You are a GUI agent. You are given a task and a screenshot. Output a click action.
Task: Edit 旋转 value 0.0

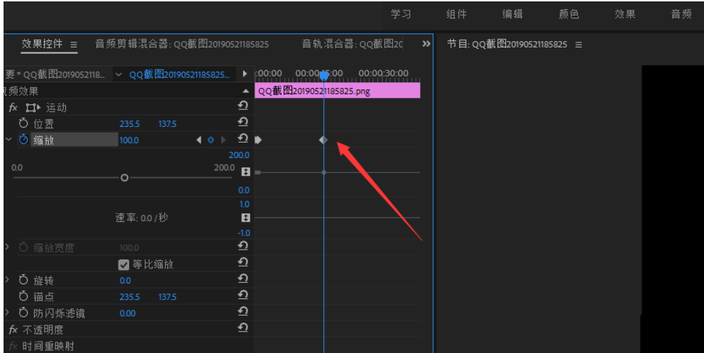click(x=125, y=281)
